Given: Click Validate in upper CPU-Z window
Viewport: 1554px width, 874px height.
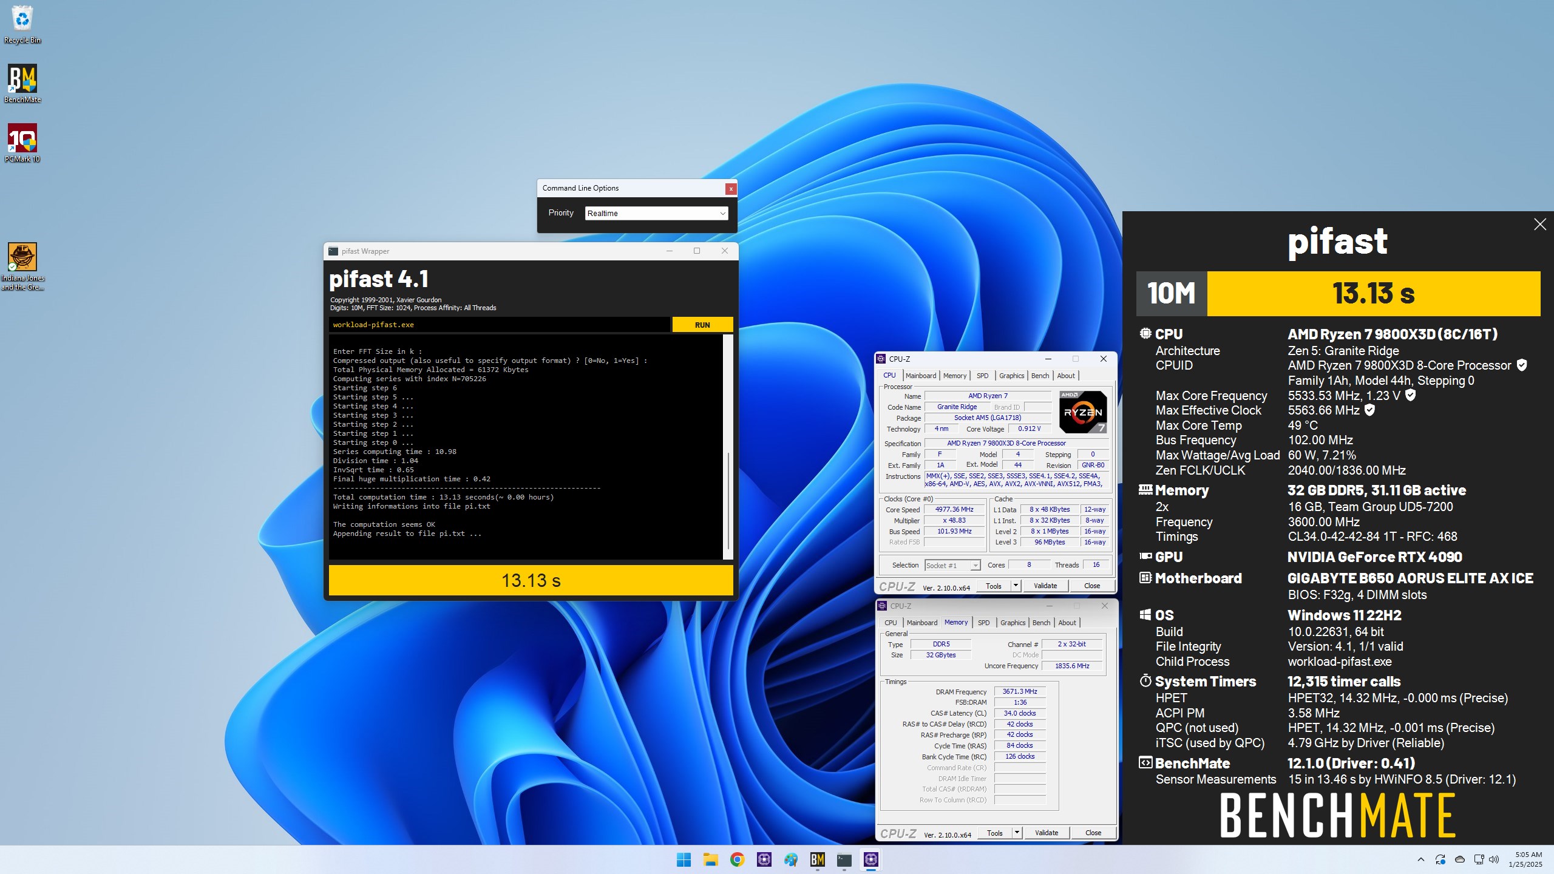Looking at the screenshot, I should 1045,586.
